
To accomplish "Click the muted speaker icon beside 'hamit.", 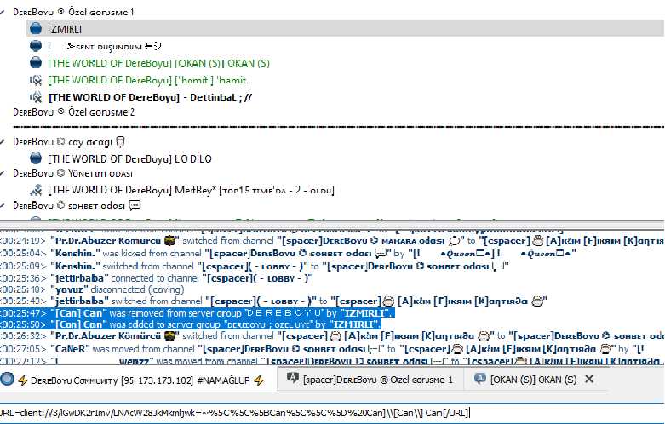I will [36, 80].
